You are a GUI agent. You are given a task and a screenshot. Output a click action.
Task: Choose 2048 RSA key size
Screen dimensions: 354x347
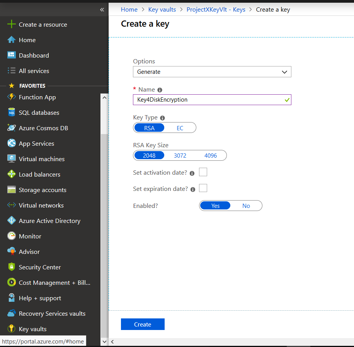149,155
